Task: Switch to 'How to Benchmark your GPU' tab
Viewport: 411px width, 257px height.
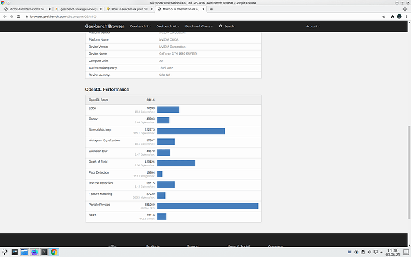Action: click(x=130, y=9)
